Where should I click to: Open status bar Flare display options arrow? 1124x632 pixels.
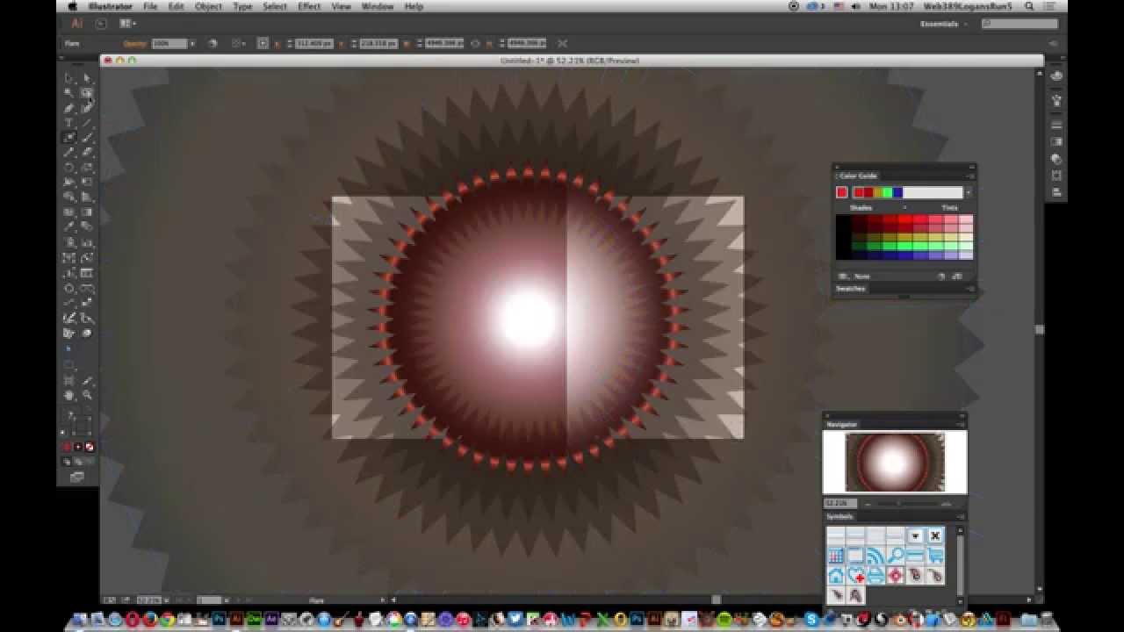(x=382, y=600)
